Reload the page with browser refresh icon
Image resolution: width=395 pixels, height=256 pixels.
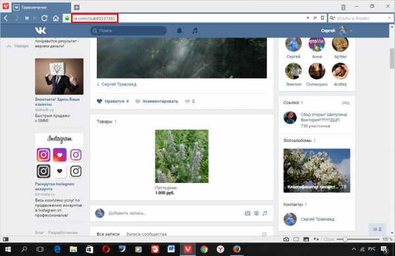(x=45, y=18)
